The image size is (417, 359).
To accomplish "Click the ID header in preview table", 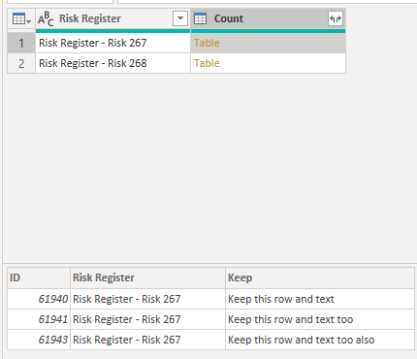I will (39, 277).
